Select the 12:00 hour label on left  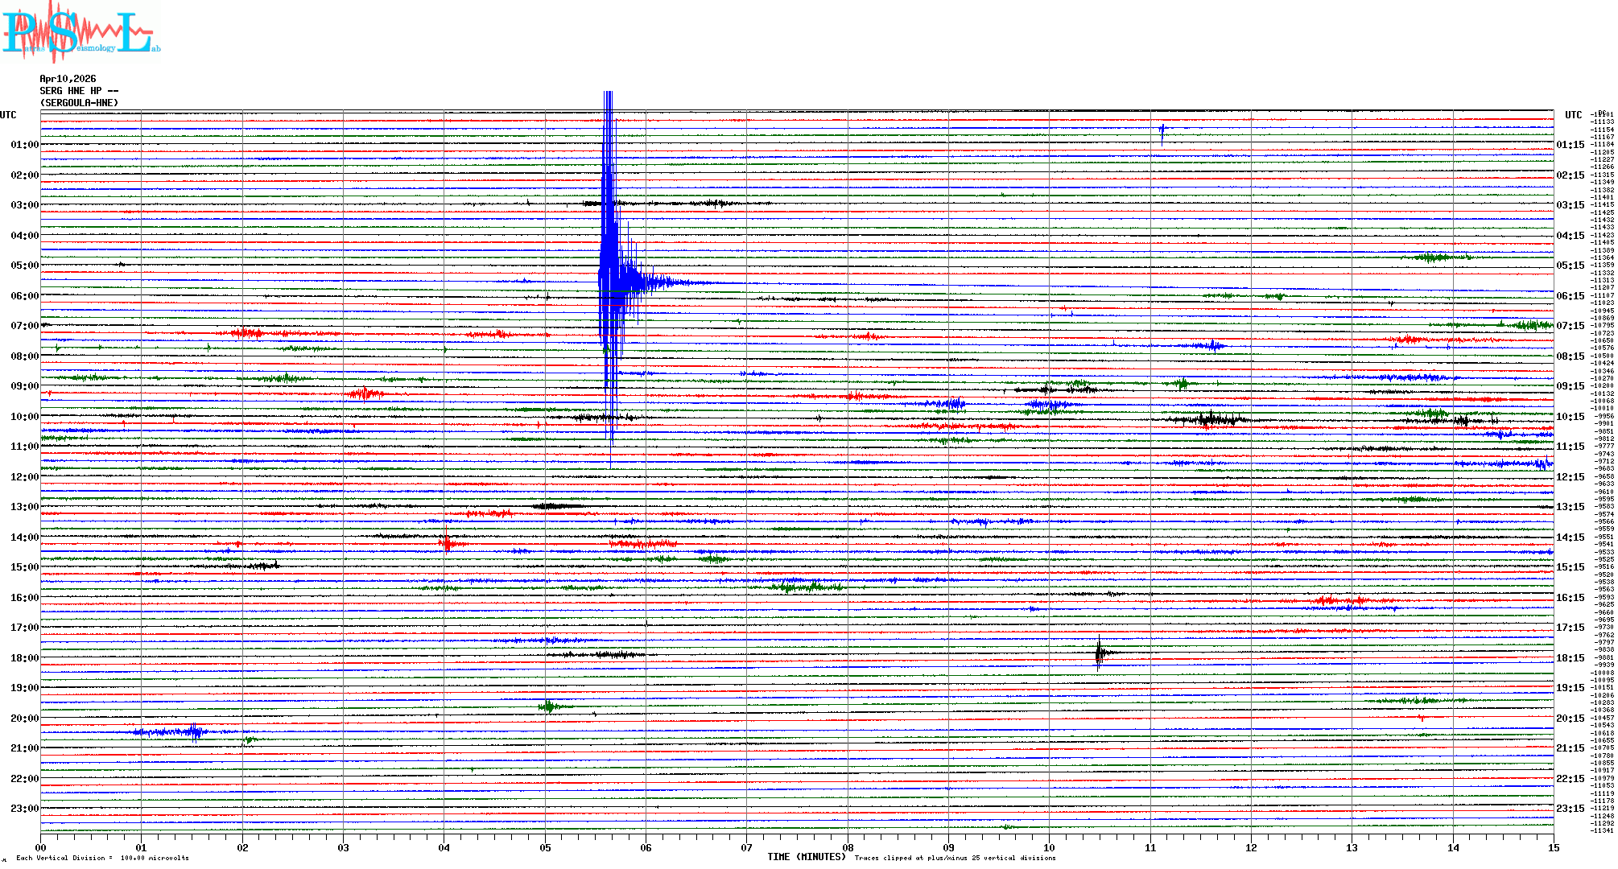24,477
